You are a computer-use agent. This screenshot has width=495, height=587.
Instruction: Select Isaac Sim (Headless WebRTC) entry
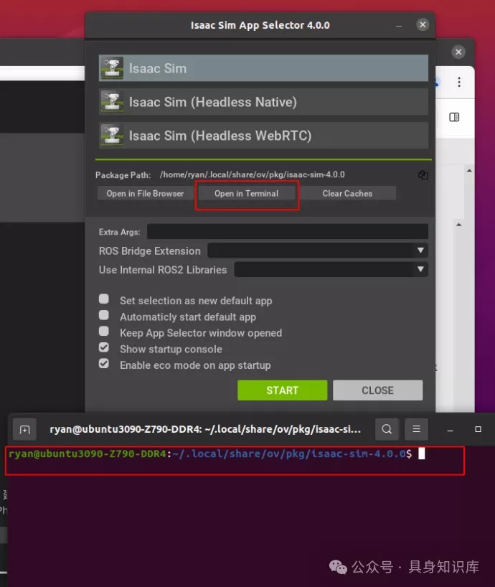[263, 136]
